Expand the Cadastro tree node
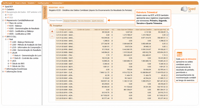Image resolution: width=200 pixels, height=108 pixels. click(3, 9)
